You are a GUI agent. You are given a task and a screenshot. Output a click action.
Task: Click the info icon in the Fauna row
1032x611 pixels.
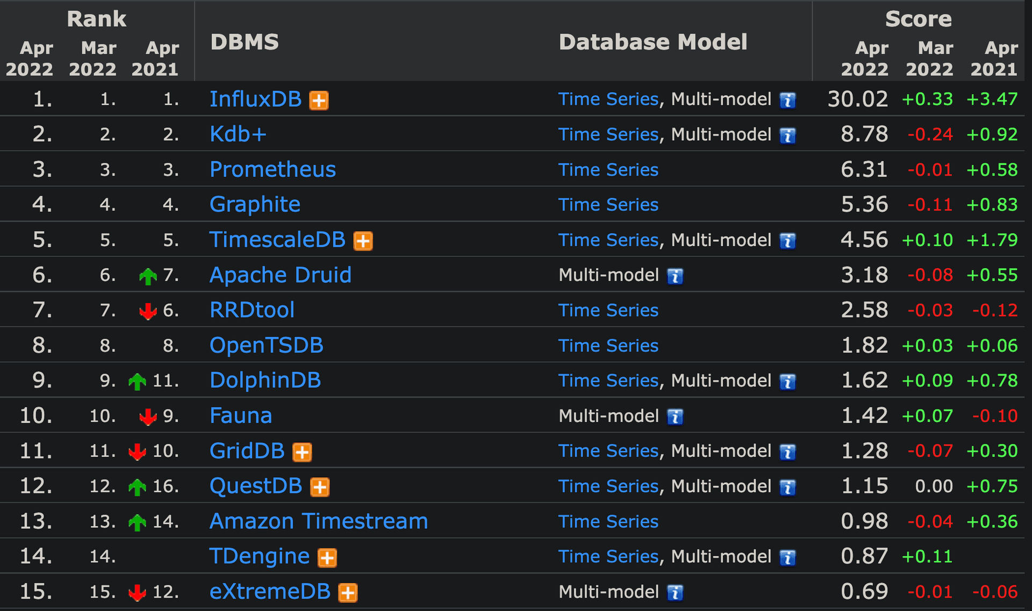(675, 417)
